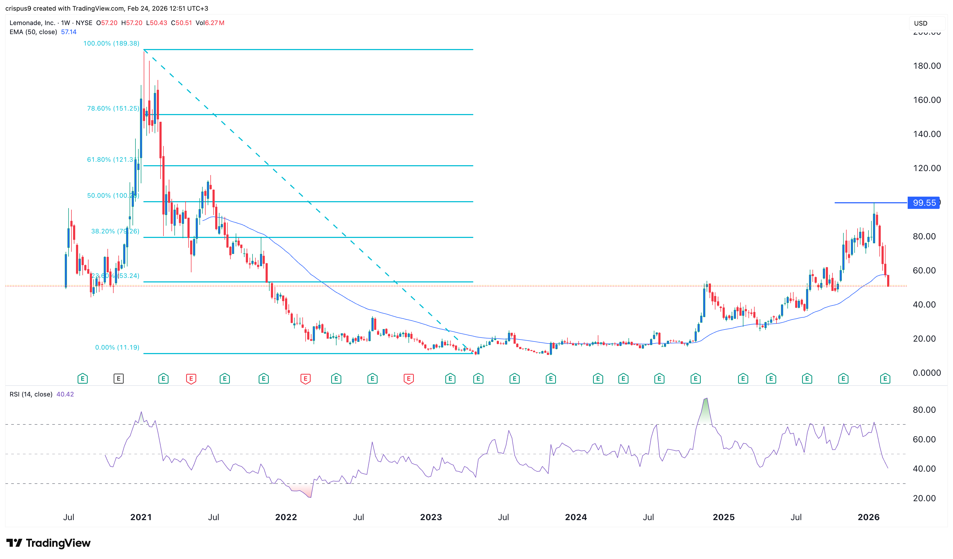
Task: Click the 2021 label on the time axis
Action: [141, 517]
